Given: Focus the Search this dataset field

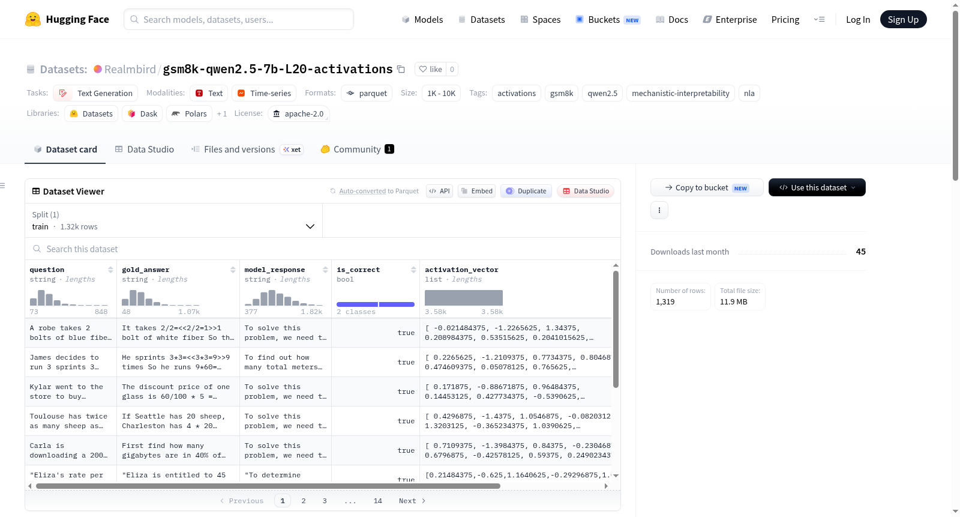Looking at the screenshot, I should [x=323, y=249].
